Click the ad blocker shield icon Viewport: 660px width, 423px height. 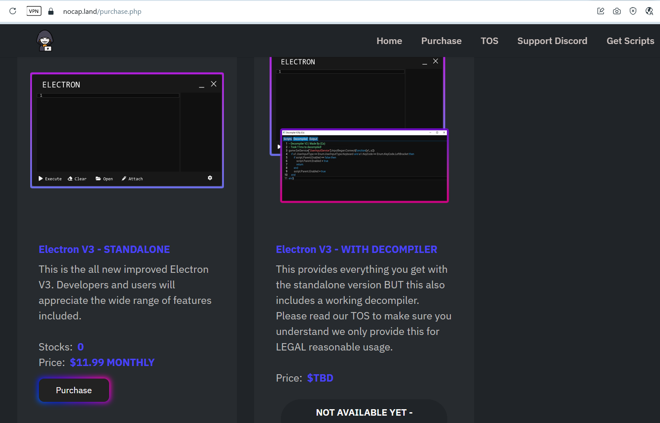click(633, 11)
